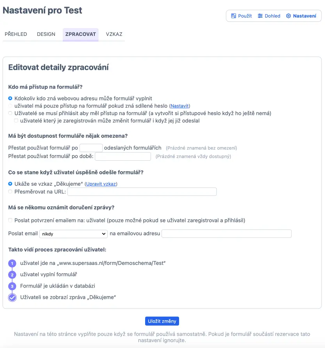Select the Přesměrovat na URL radio
The image size is (325, 348).
coord(10,192)
